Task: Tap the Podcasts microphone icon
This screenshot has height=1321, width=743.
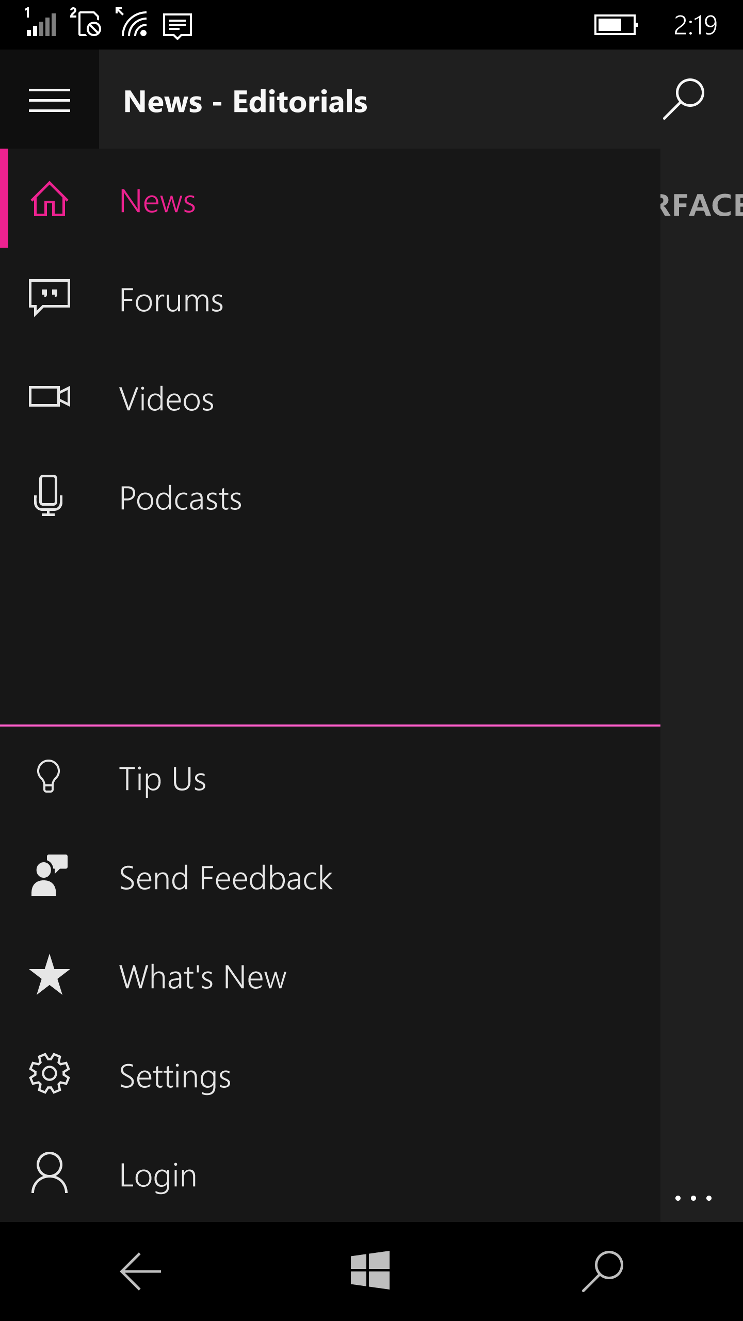Action: click(49, 495)
